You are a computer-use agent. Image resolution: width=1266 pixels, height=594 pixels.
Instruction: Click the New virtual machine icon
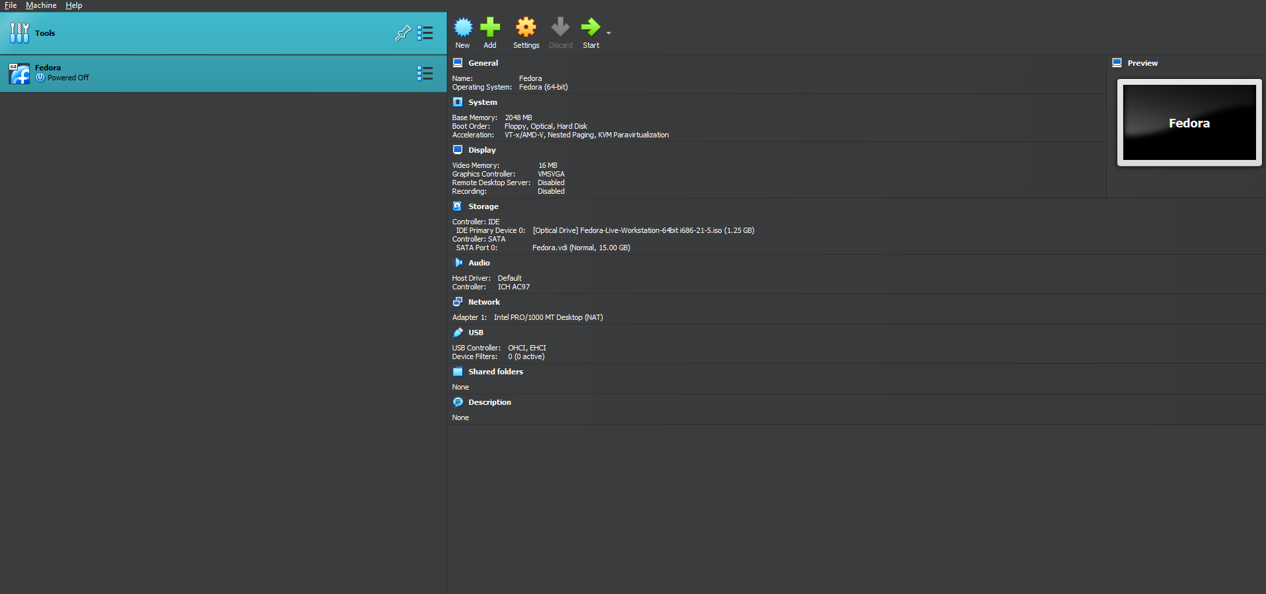point(463,27)
